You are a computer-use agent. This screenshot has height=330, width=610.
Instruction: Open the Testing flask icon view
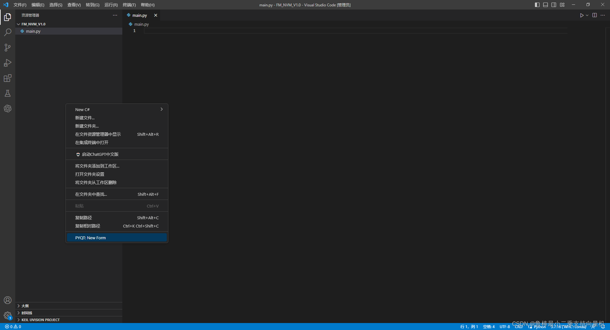[x=8, y=93]
